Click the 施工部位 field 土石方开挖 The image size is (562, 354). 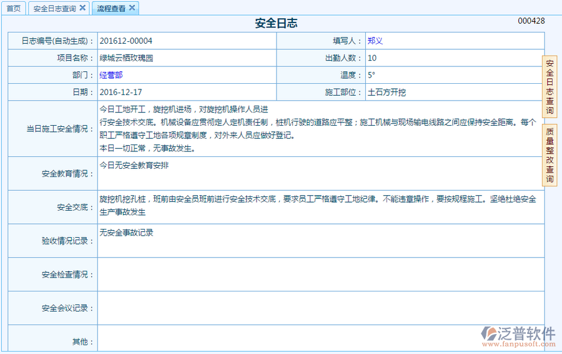tap(387, 92)
